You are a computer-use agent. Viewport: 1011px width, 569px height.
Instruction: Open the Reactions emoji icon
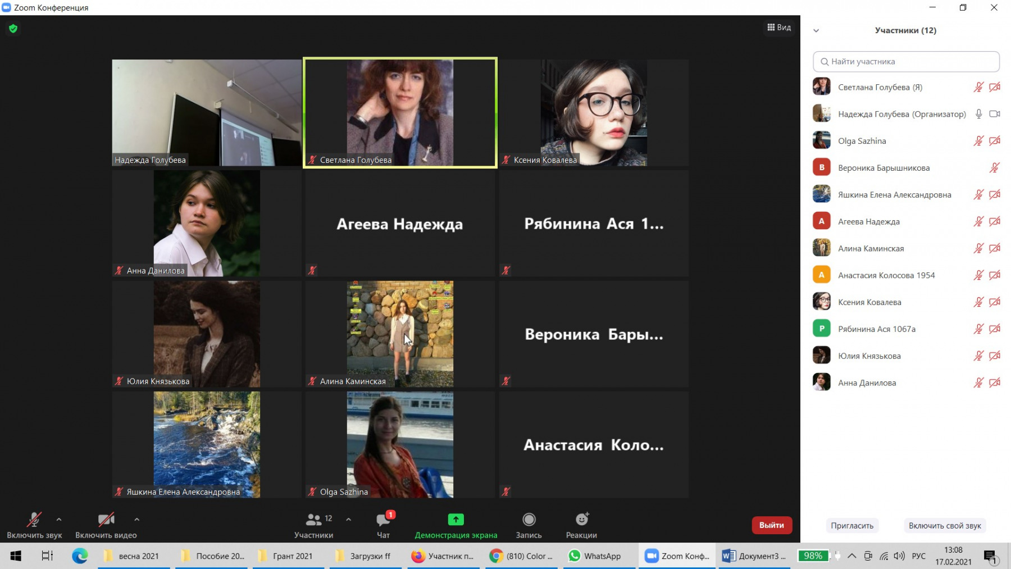click(x=581, y=520)
